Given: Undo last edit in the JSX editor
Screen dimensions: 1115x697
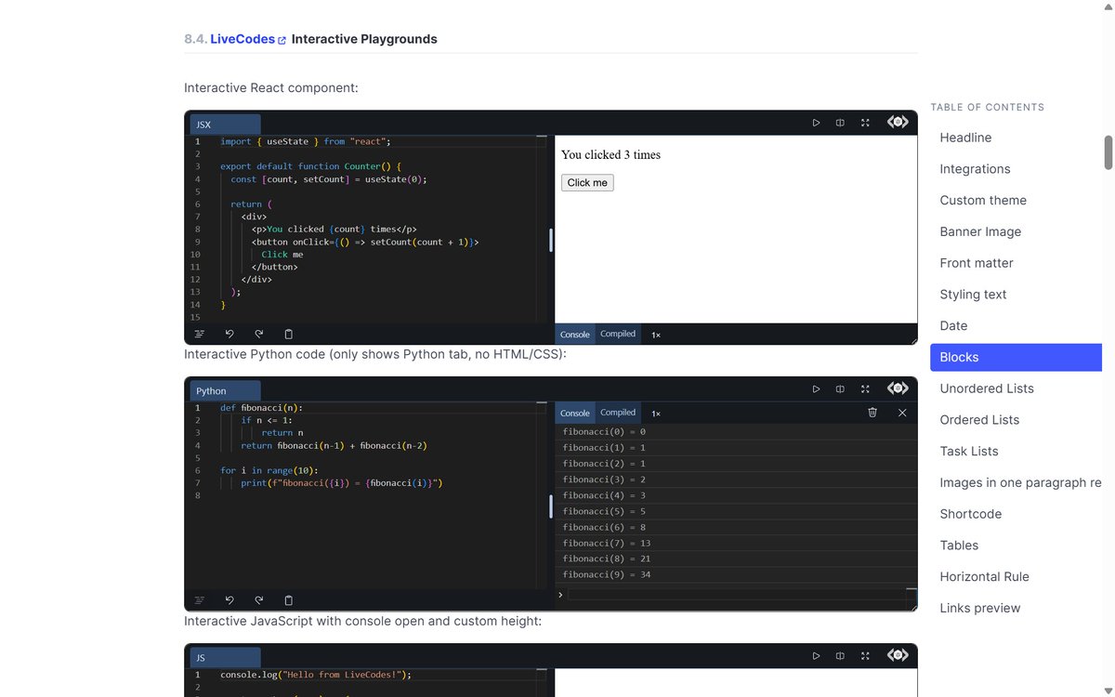Looking at the screenshot, I should point(230,334).
